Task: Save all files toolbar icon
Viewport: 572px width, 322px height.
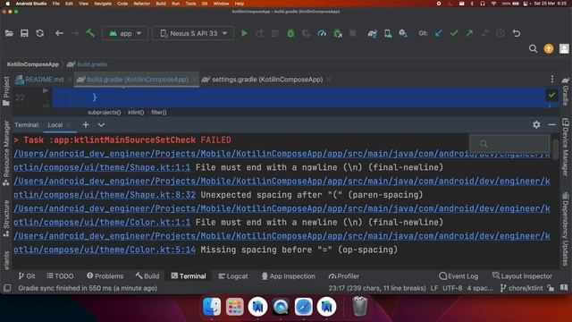Action: tap(24, 34)
